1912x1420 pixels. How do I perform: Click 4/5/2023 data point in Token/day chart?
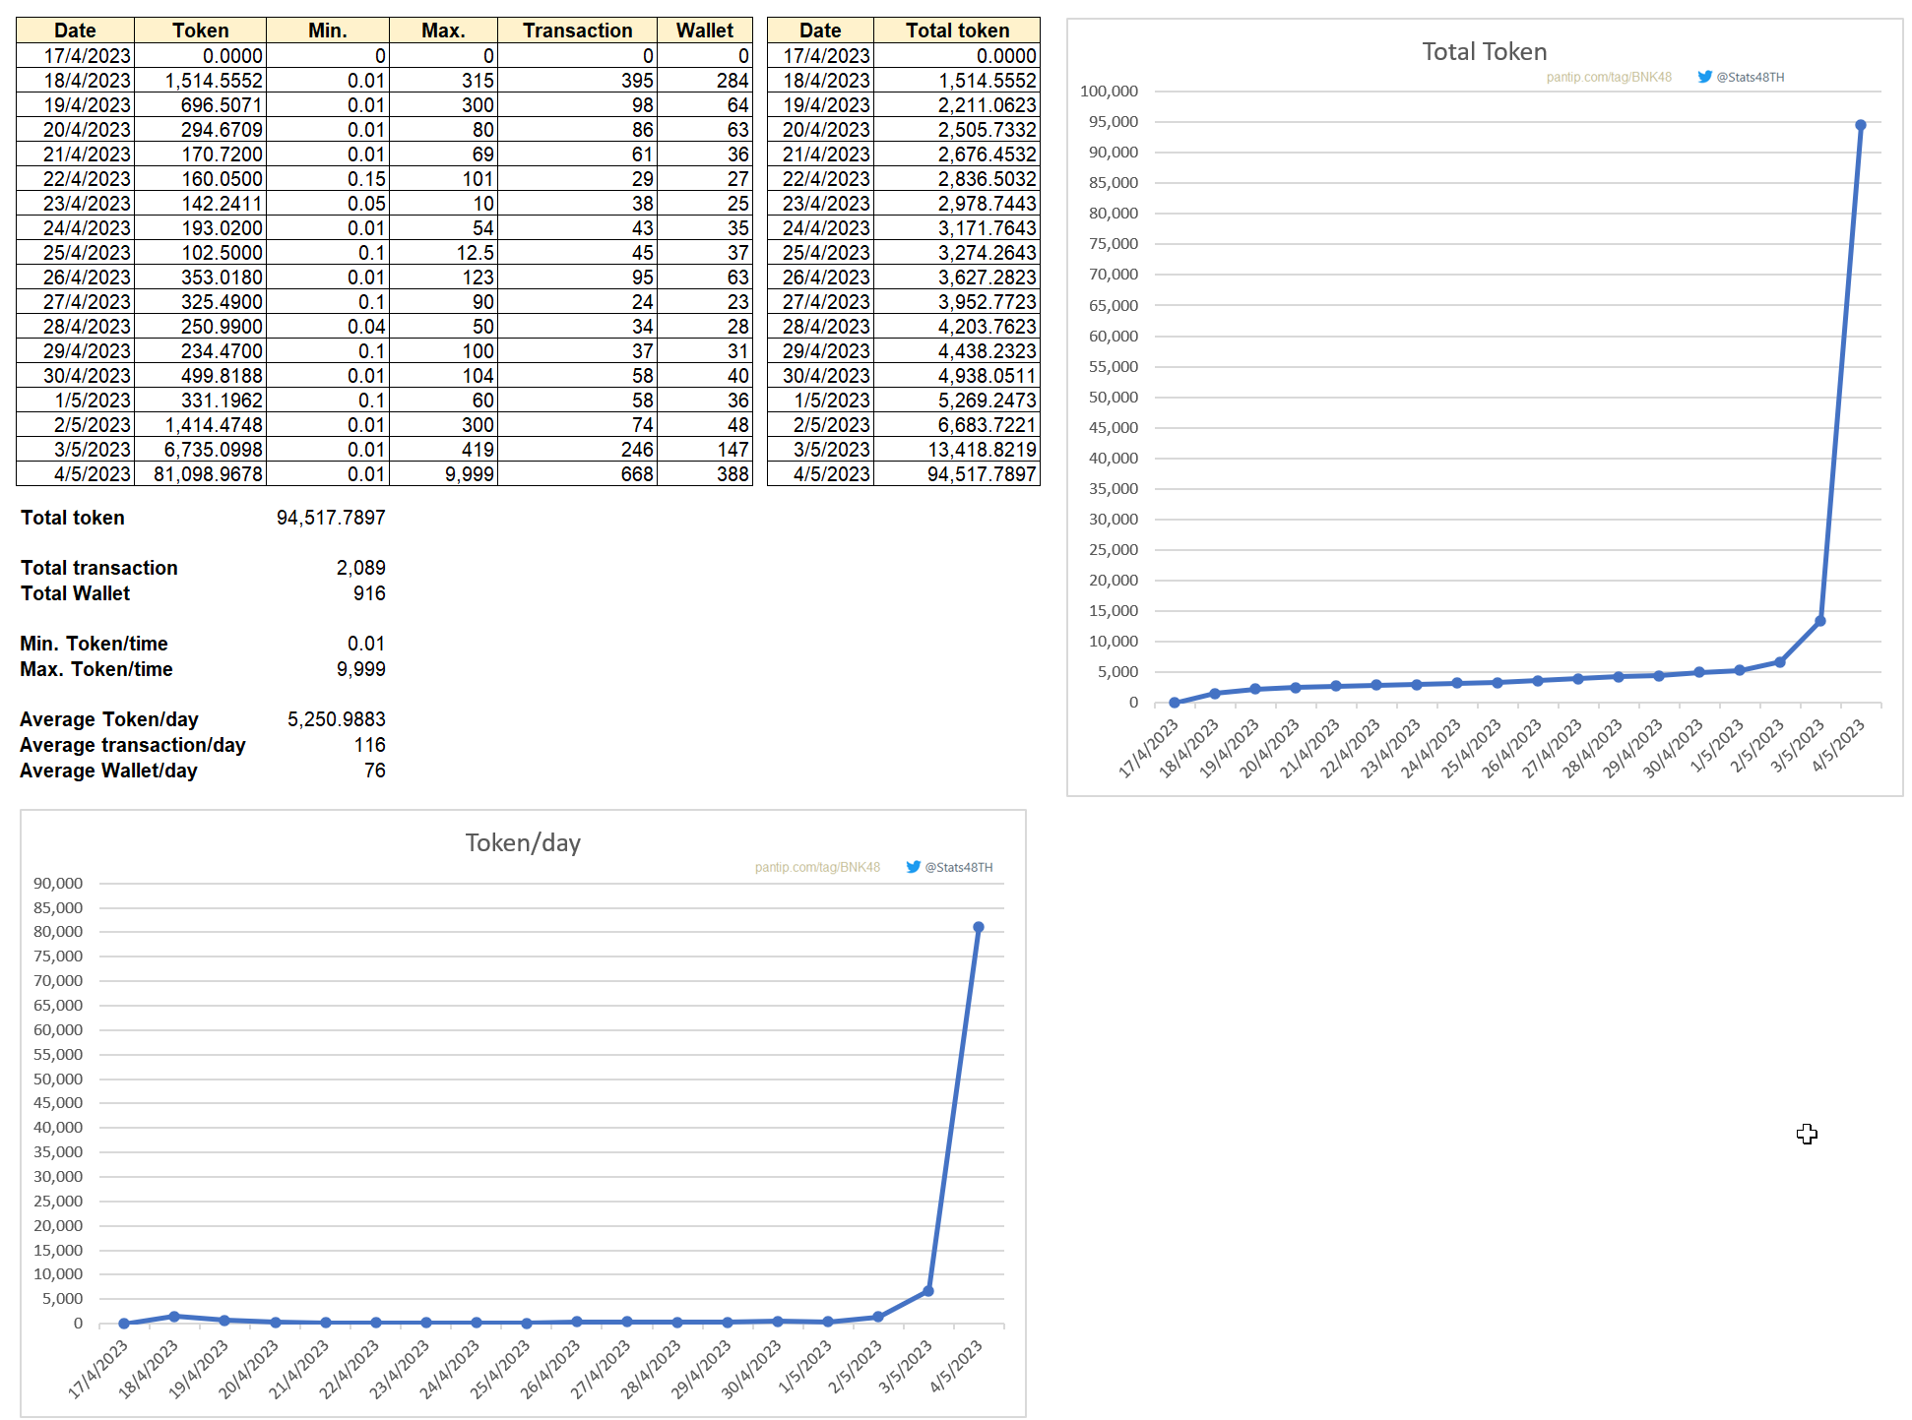click(978, 927)
